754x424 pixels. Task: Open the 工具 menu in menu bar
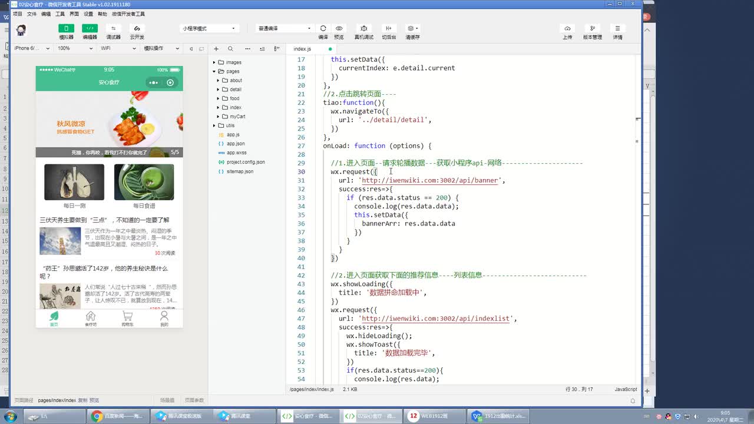(60, 14)
